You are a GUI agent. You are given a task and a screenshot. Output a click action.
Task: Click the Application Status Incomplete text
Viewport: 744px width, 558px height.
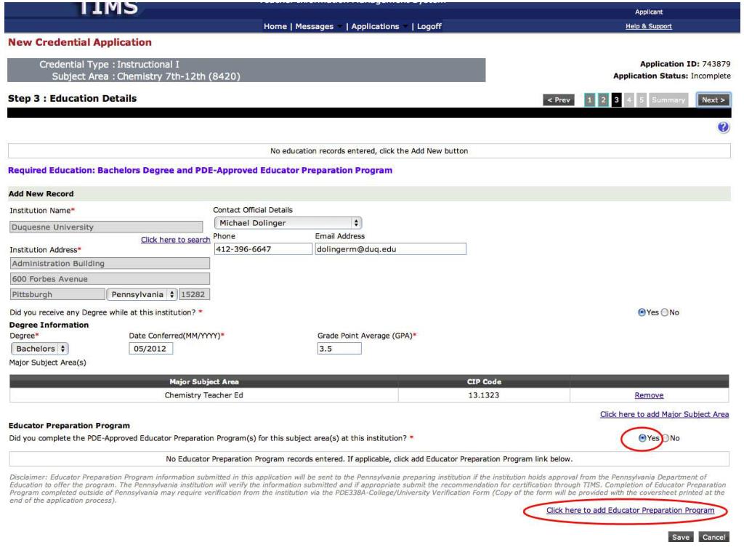point(672,76)
